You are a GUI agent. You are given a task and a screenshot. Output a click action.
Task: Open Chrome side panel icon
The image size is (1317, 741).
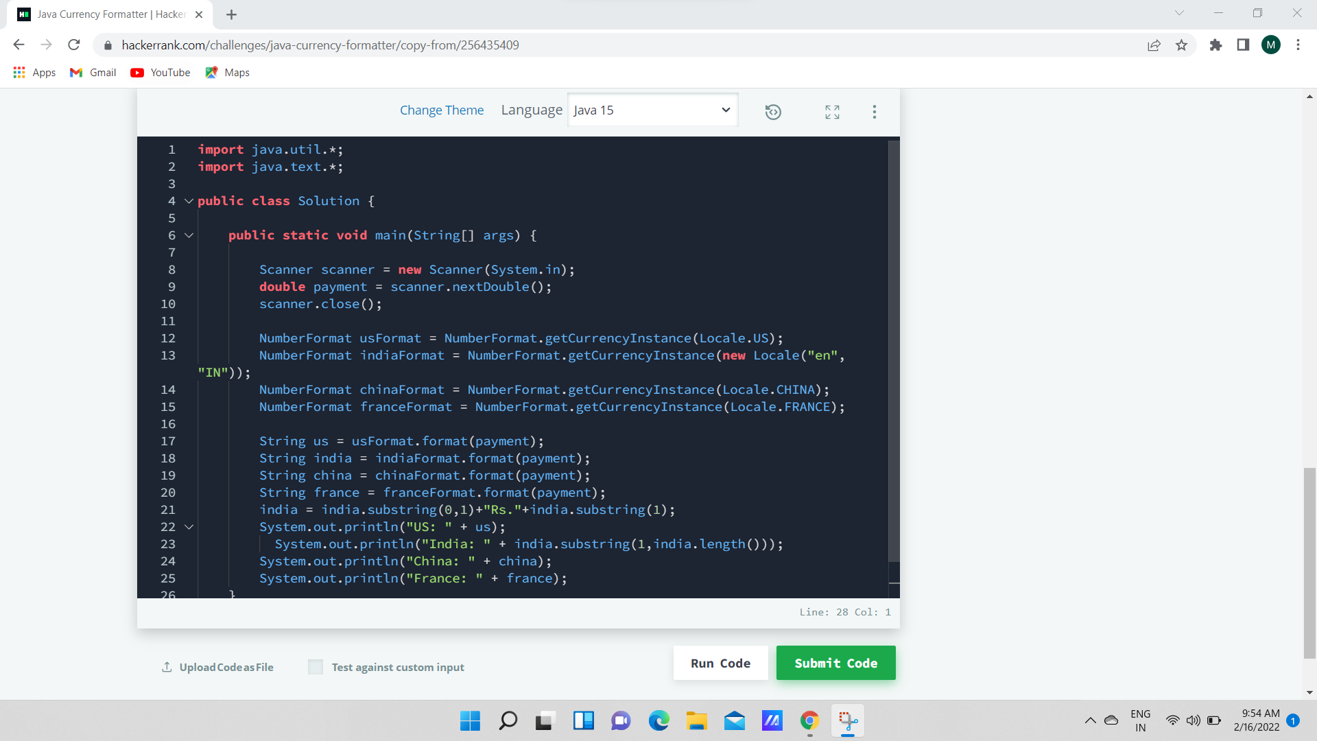[1243, 45]
